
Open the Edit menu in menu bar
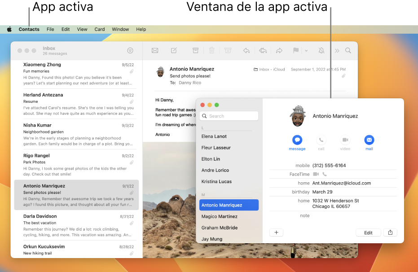66,29
